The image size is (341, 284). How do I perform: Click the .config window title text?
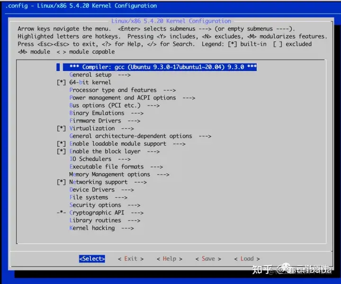tap(81, 6)
